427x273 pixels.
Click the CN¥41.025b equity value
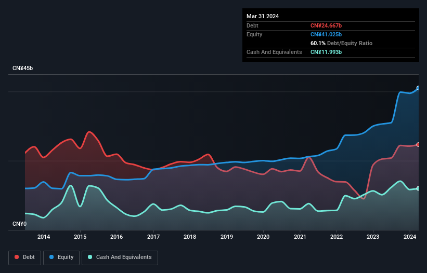[326, 34]
